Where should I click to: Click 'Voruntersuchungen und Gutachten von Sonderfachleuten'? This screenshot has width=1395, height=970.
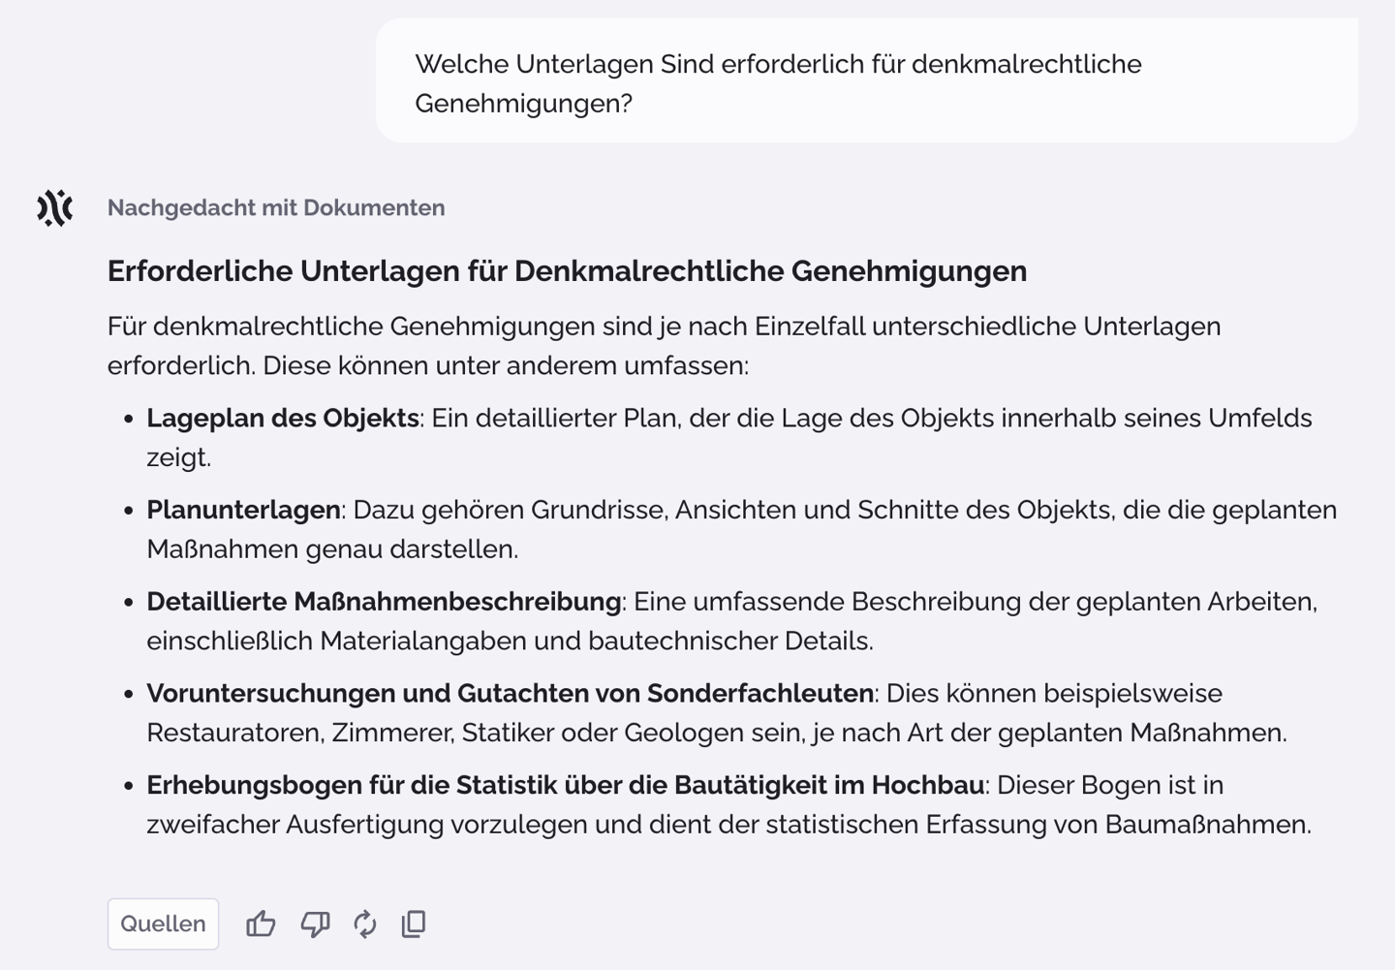pos(505,693)
